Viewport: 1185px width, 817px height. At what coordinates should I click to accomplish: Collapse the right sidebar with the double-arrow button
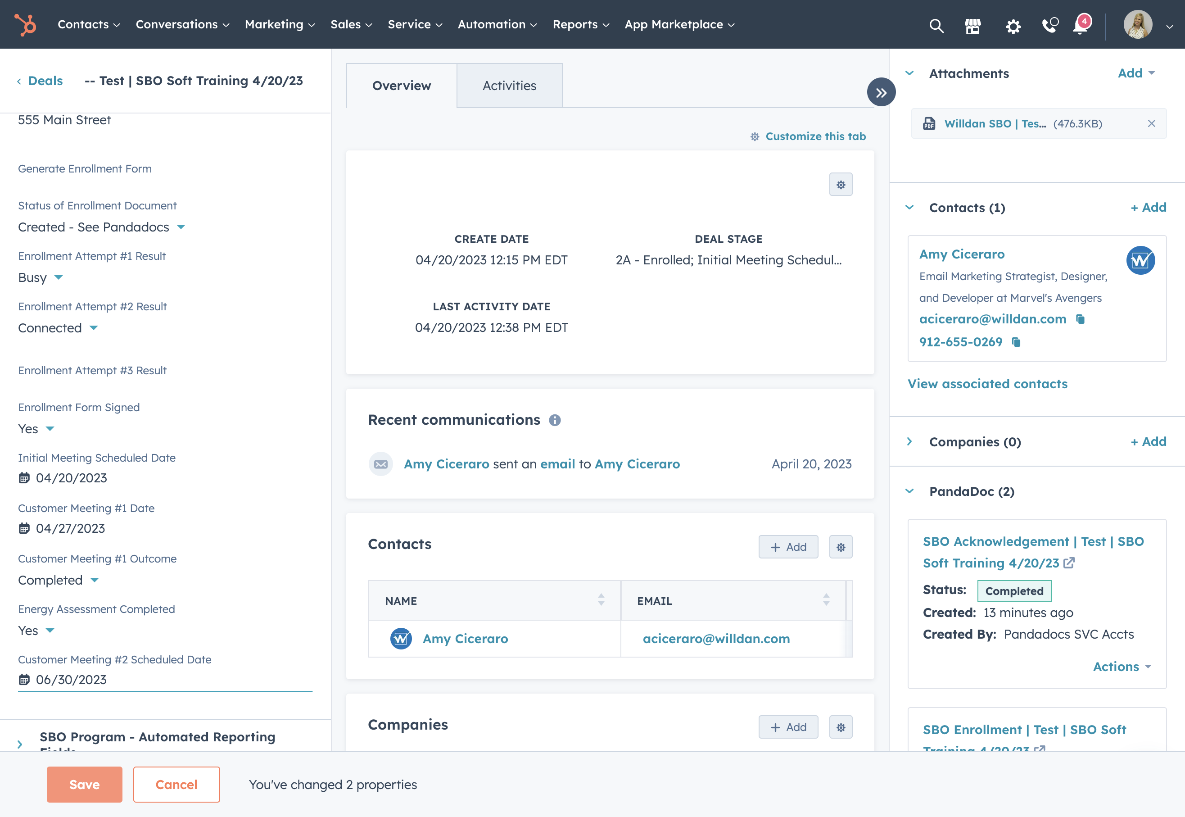click(881, 92)
